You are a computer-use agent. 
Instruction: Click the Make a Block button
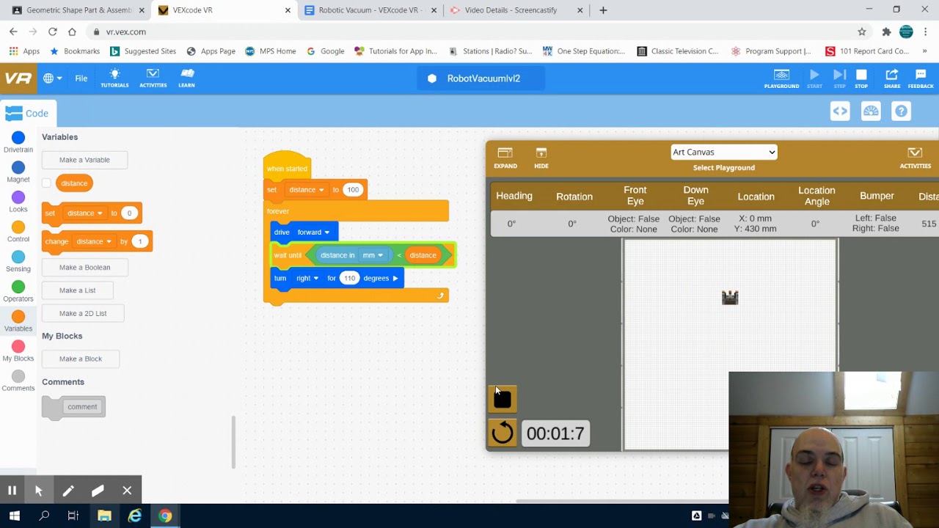pos(81,359)
